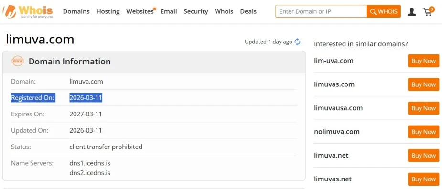The image size is (442, 189).
Task: Refresh the whois record with the refresh icon
Action: coord(297,42)
